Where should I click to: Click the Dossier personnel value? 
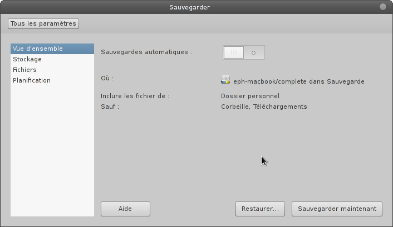250,96
